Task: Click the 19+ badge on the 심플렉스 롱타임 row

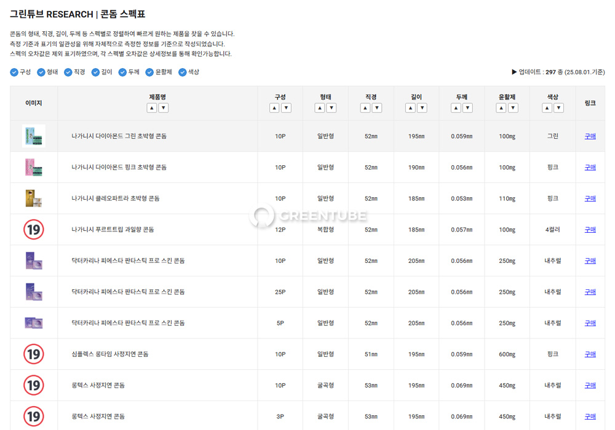Action: point(34,354)
